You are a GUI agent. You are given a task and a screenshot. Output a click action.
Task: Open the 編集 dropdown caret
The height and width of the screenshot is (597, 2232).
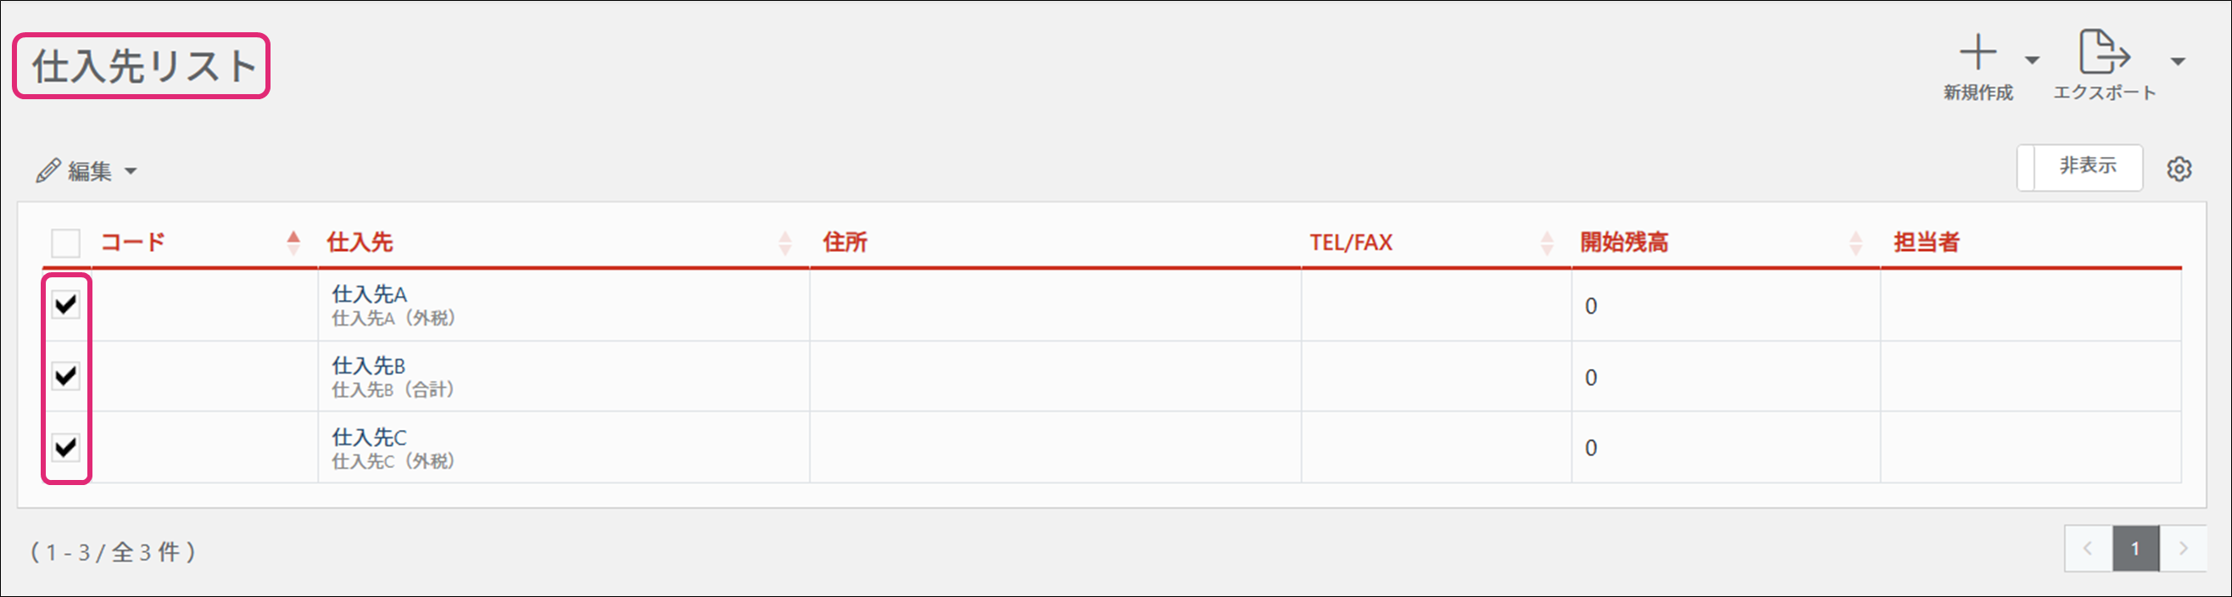click(131, 171)
